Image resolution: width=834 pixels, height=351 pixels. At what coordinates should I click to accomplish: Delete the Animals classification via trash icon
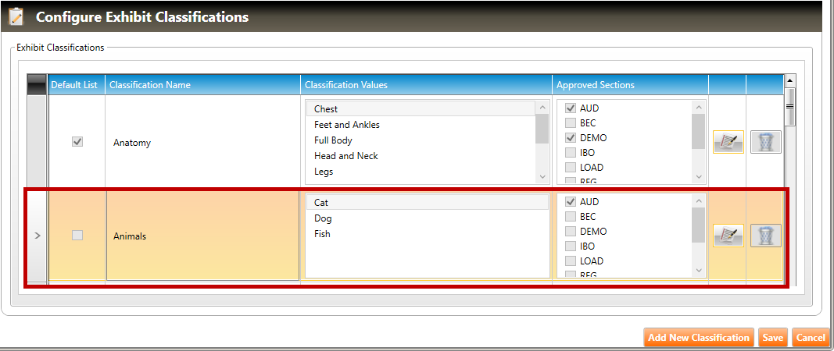(x=765, y=236)
